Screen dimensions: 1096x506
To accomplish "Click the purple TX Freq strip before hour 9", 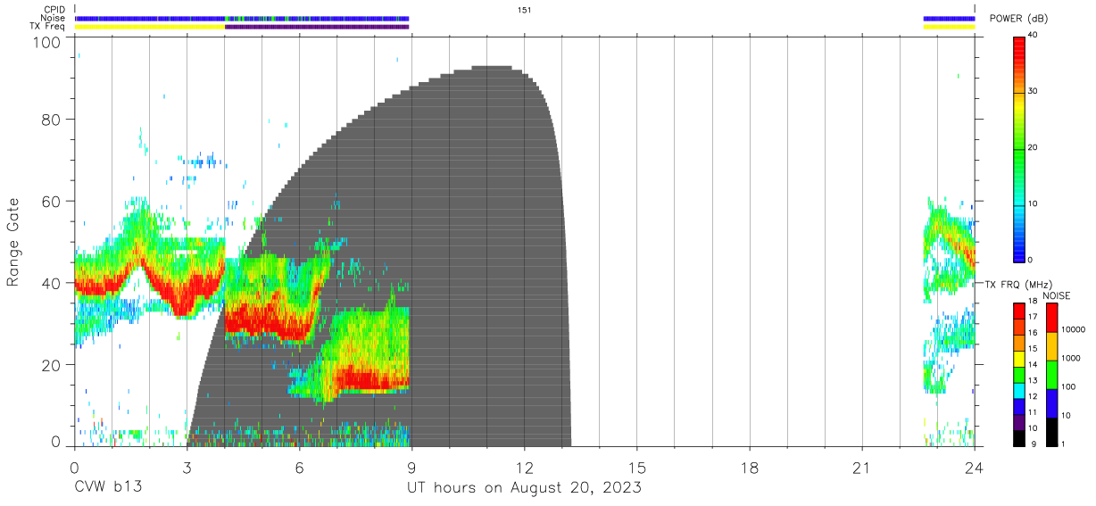I will (x=317, y=27).
